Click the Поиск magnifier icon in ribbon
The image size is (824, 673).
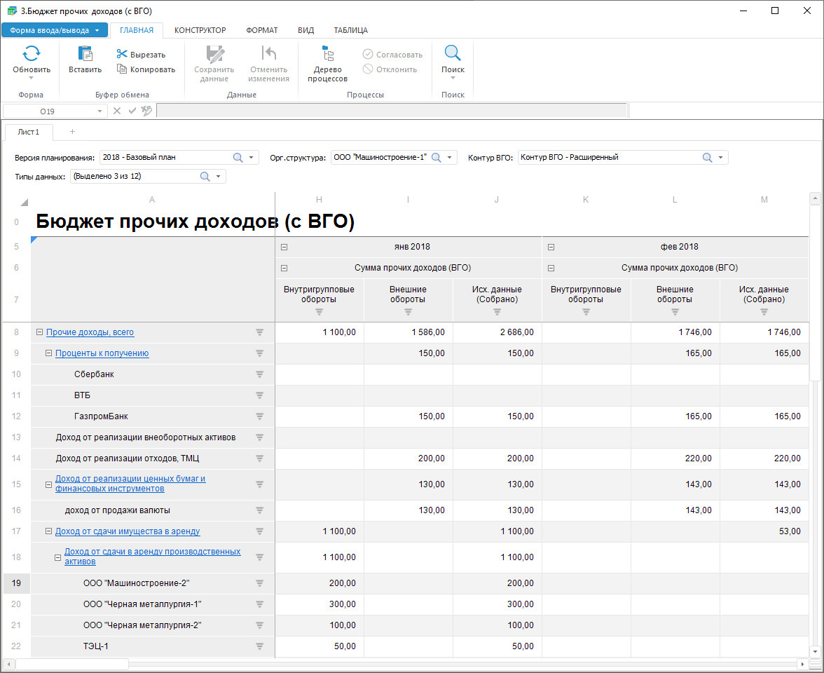pyautogui.click(x=453, y=54)
